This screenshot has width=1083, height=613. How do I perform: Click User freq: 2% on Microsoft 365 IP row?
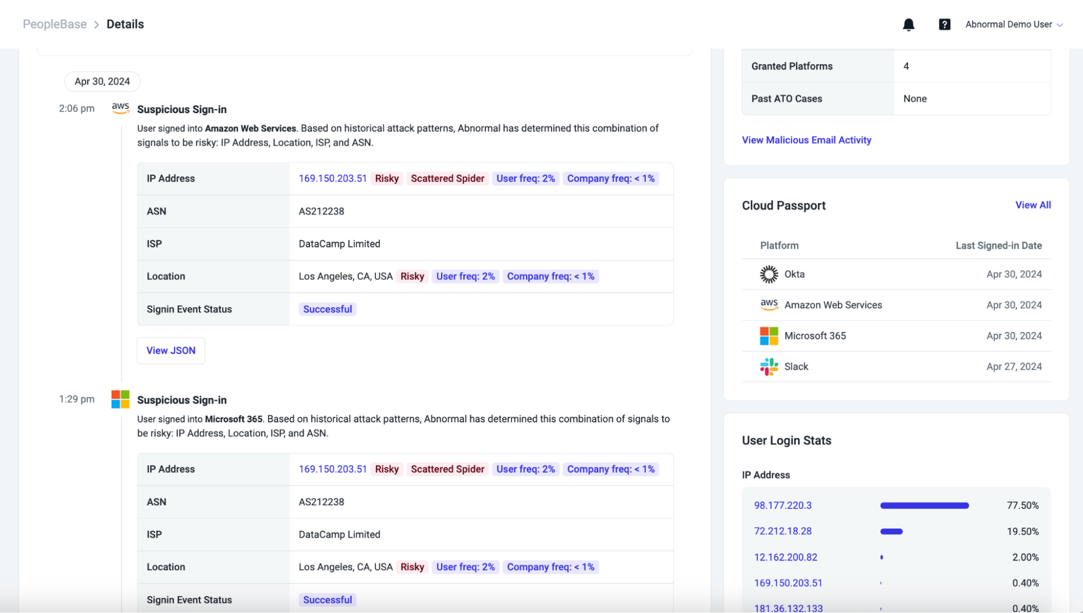coord(526,469)
